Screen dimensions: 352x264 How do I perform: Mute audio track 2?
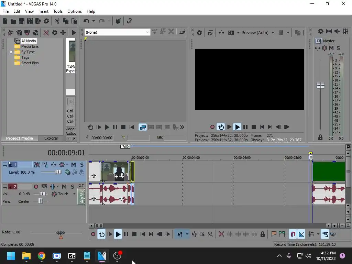64,187
